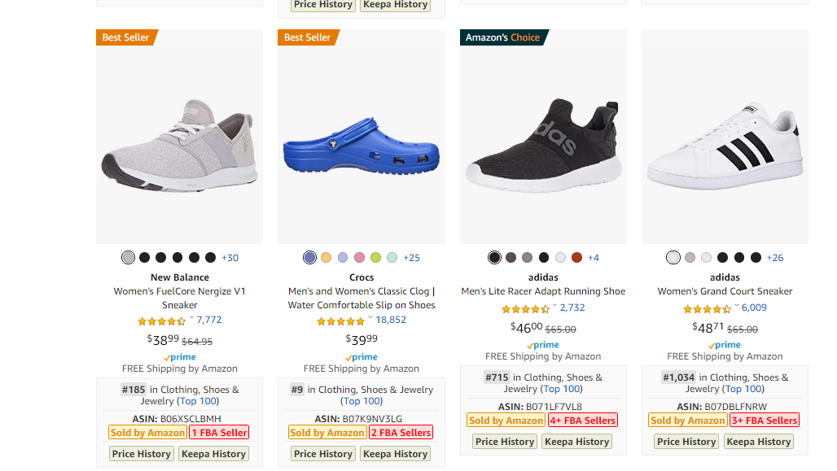The image size is (837, 471).
Task: Click the 1 FBA Seller badge
Action: tap(219, 433)
